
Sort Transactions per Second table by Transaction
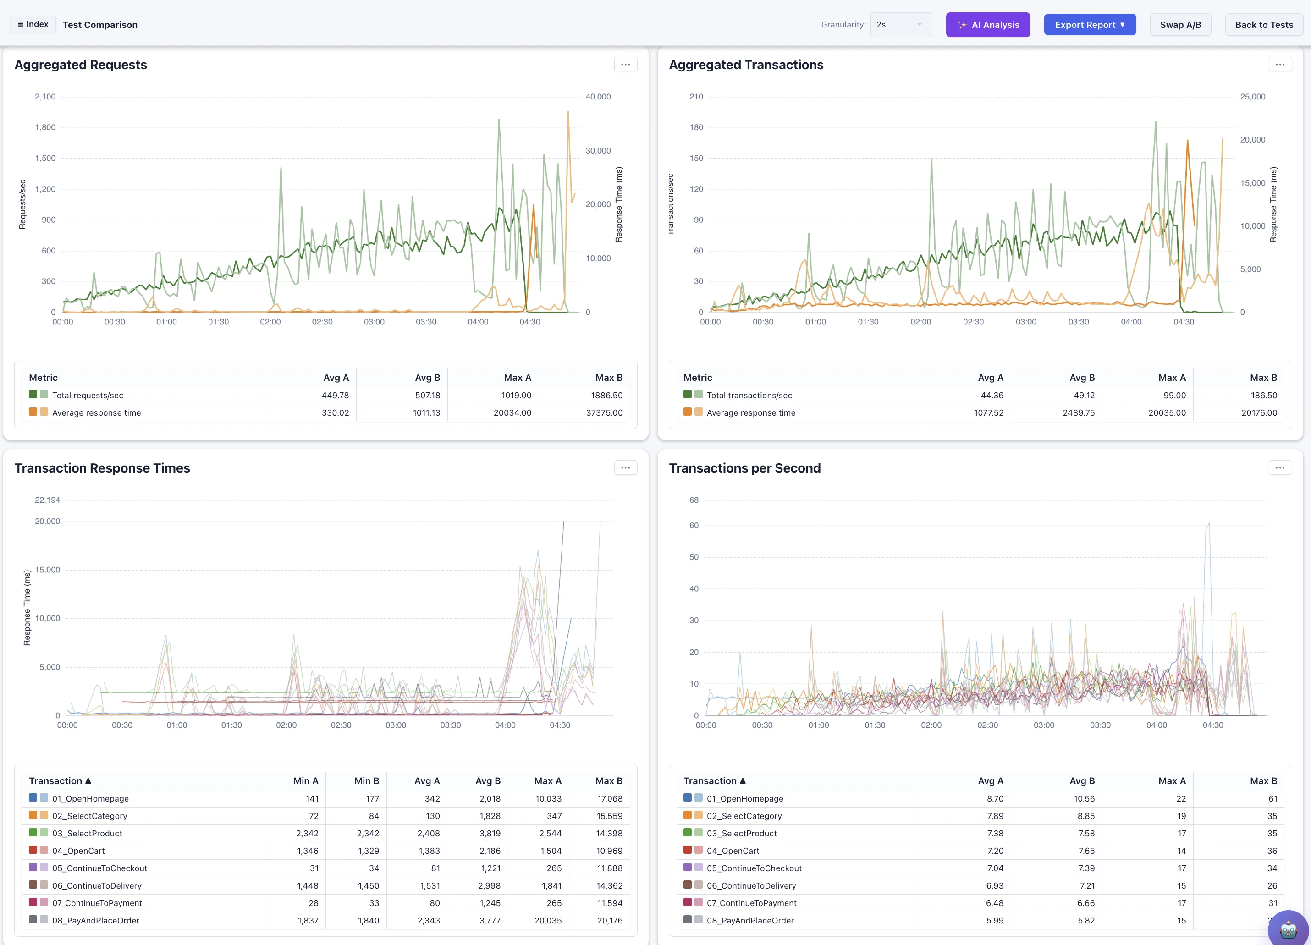point(715,781)
